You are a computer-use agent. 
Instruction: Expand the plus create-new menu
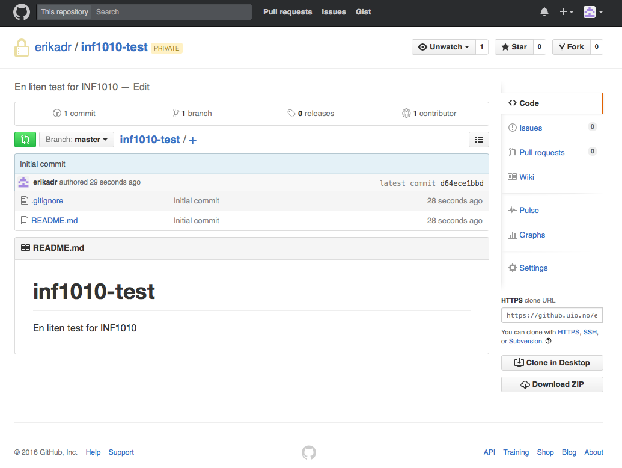click(567, 12)
